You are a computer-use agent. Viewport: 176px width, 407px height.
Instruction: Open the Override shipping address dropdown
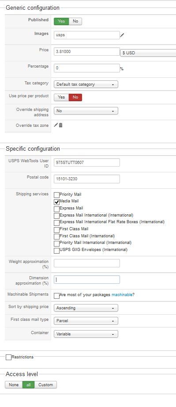[x=86, y=111]
